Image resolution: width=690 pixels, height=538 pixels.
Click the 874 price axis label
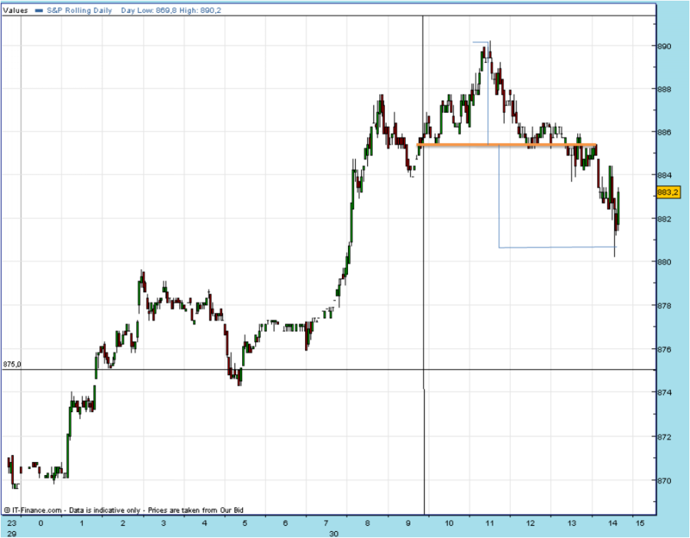coord(665,392)
